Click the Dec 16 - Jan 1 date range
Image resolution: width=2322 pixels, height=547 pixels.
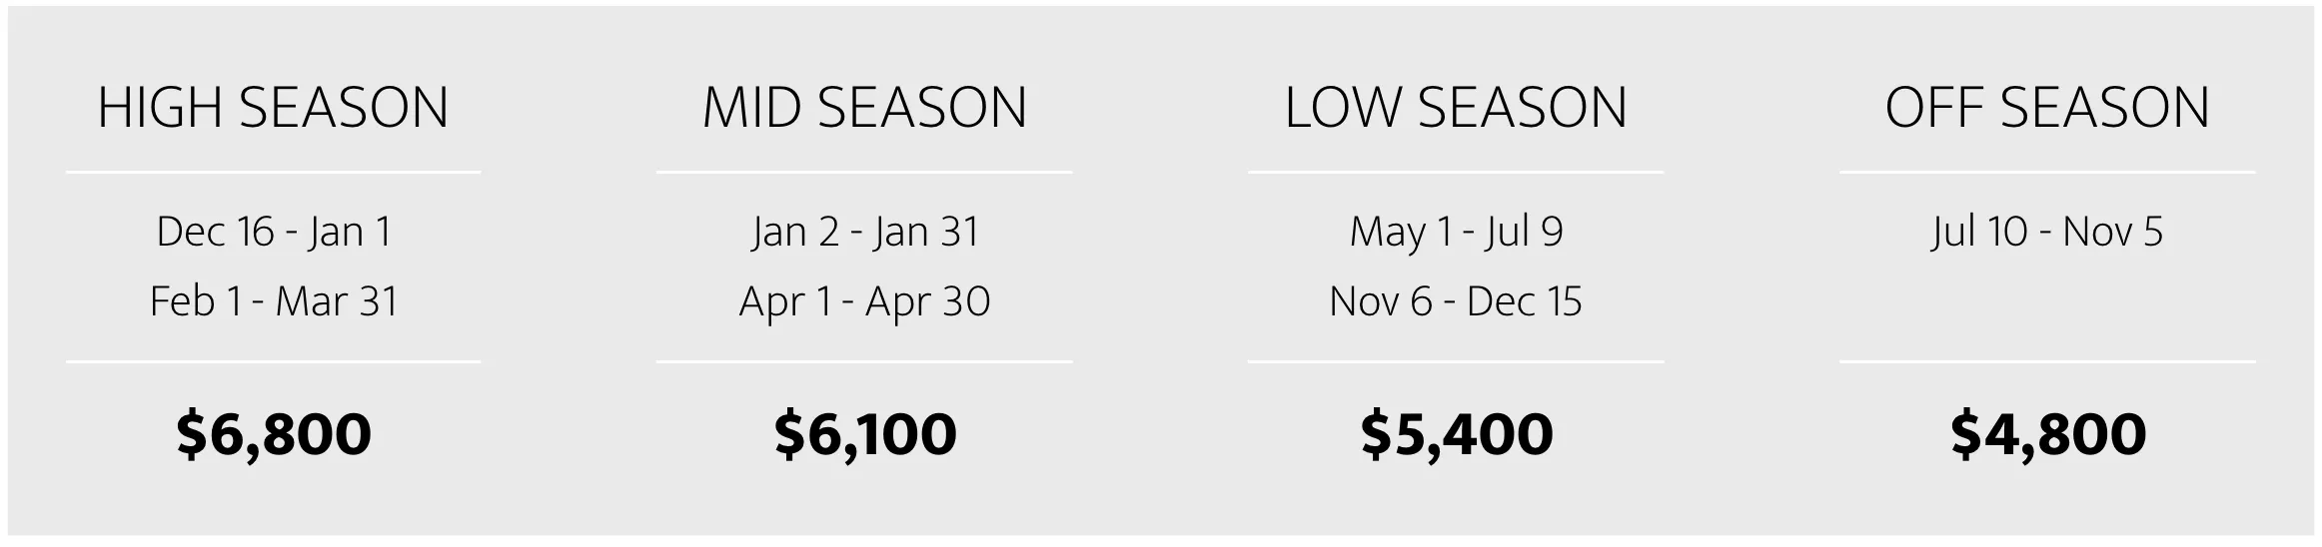click(x=273, y=232)
